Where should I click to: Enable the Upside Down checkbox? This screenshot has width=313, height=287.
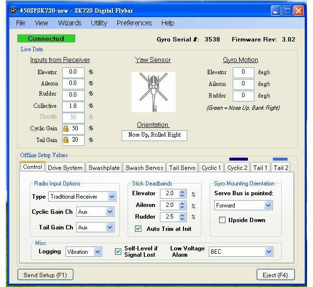coord(222,220)
